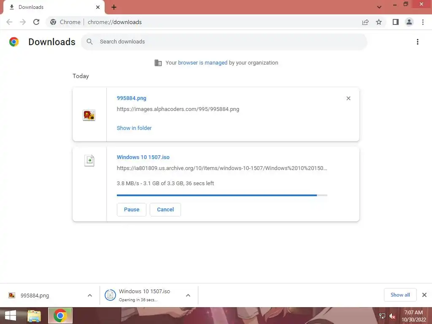Screen dimensions: 432x324
Task: Cancel the Windows 10 1507.iso download
Action: pyautogui.click(x=165, y=210)
